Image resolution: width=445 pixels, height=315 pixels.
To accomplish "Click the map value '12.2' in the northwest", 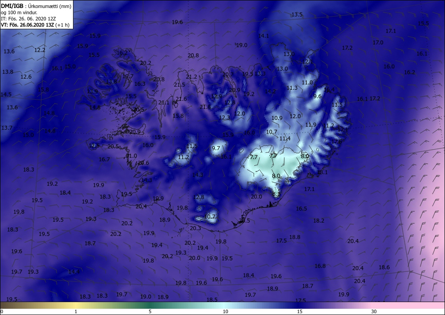I will [x=40, y=50].
